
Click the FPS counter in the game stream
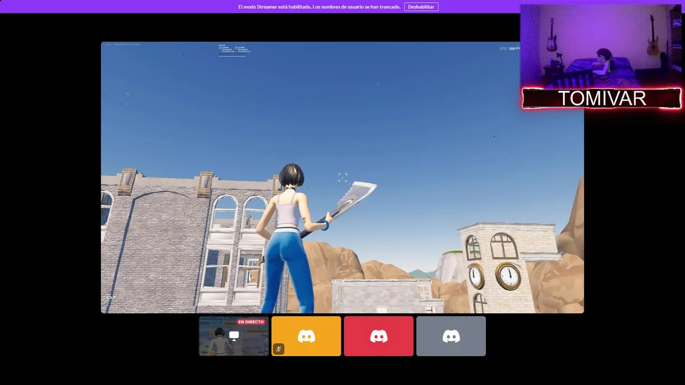coord(508,49)
